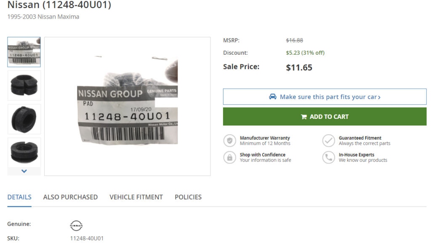Click the shopping cart icon on the green button
Image resolution: width=431 pixels, height=243 pixels.
304,117
